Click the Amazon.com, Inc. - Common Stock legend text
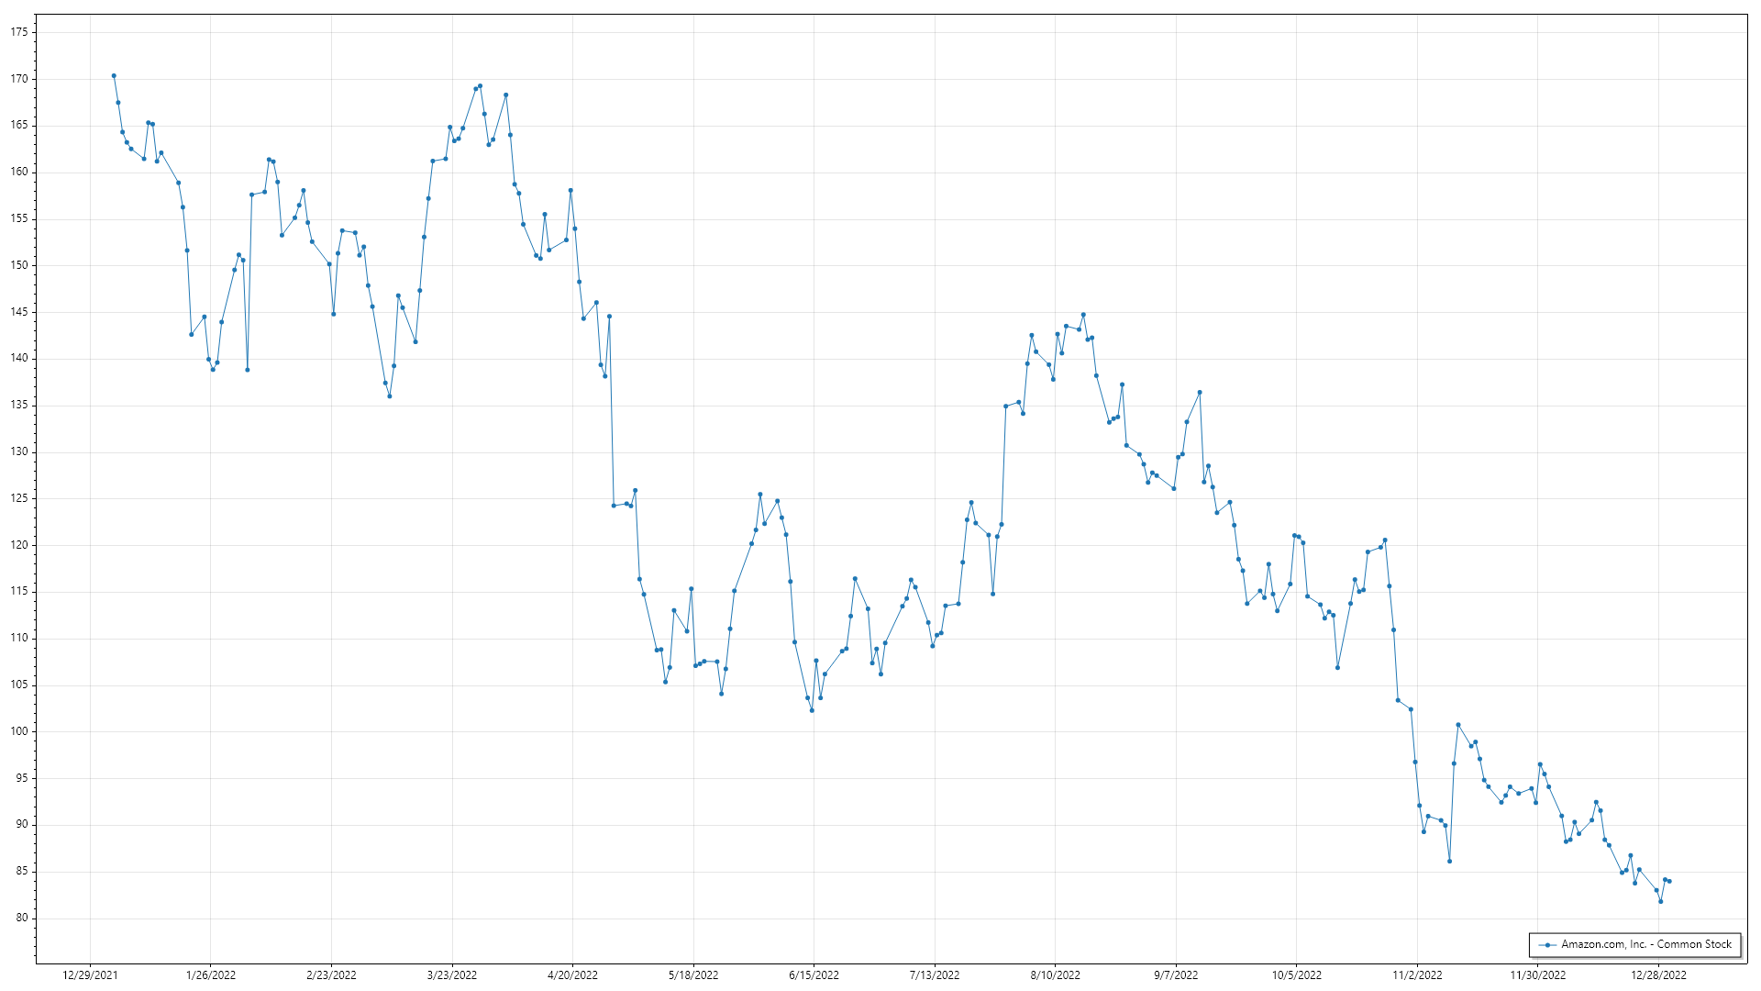 click(1646, 944)
